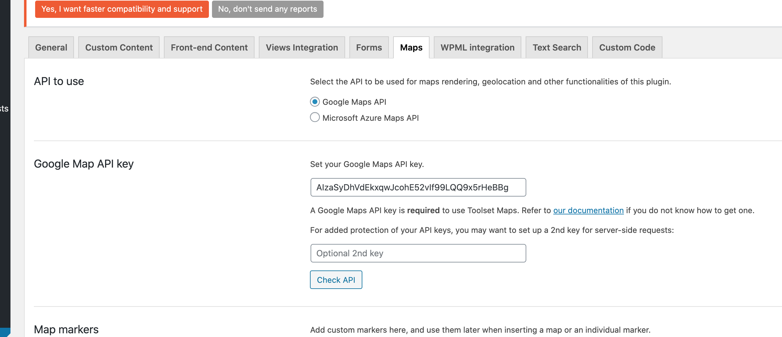The width and height of the screenshot is (782, 337).
Task: Click 'Set your Google Maps API key.' text
Action: [x=367, y=164]
